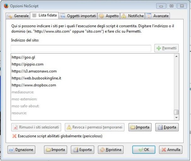The image size is (191, 161).
Task: Click the Generale tab wrench icon
Action: click(x=10, y=16)
